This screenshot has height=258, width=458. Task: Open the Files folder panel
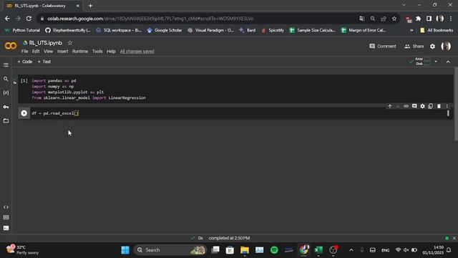(x=6, y=120)
